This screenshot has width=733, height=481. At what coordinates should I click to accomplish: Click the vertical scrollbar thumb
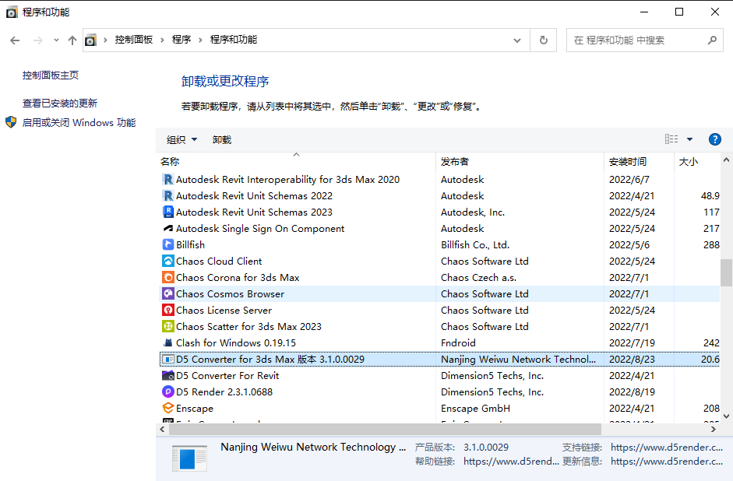coord(726,272)
